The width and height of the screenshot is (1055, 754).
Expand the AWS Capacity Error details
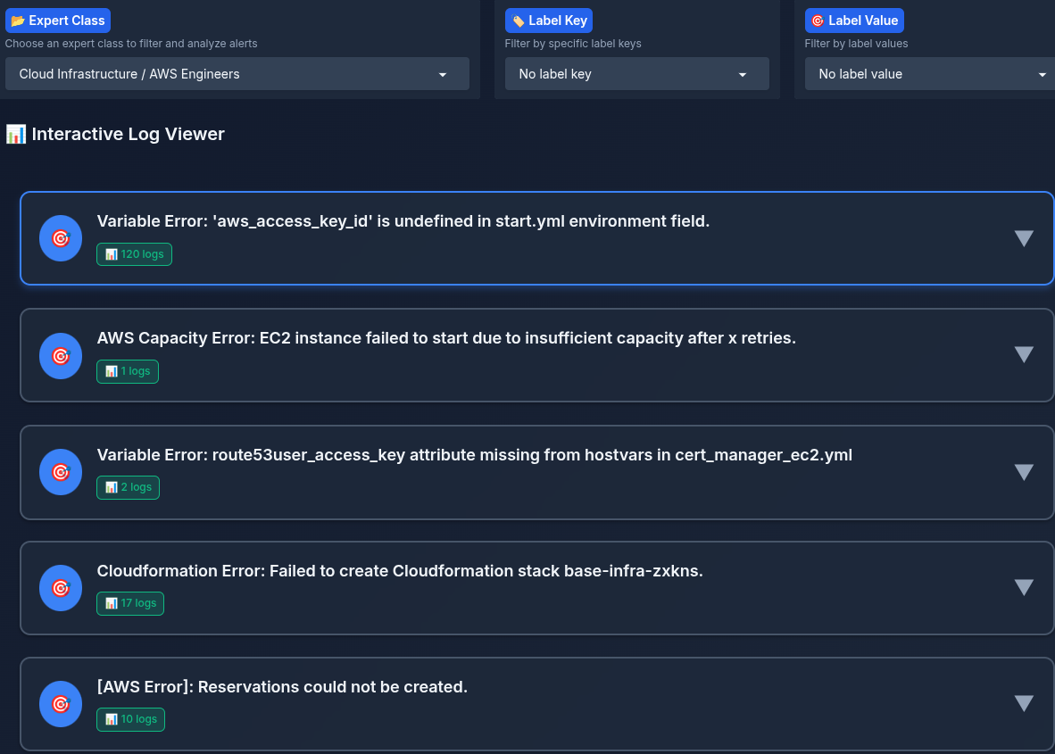pos(1024,355)
